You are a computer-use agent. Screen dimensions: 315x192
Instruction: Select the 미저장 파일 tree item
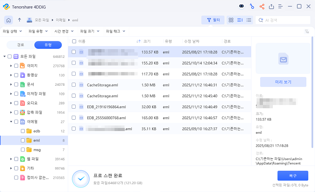coord(36,94)
